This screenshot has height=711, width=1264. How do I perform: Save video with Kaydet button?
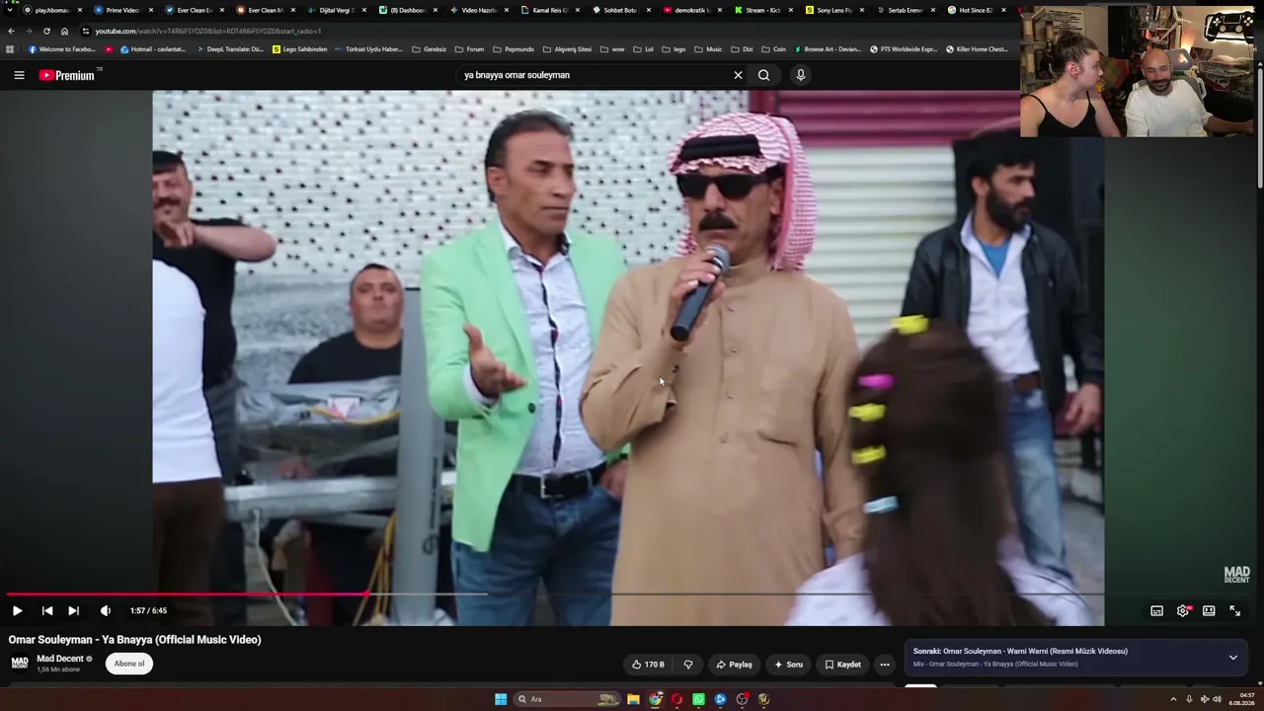(842, 665)
